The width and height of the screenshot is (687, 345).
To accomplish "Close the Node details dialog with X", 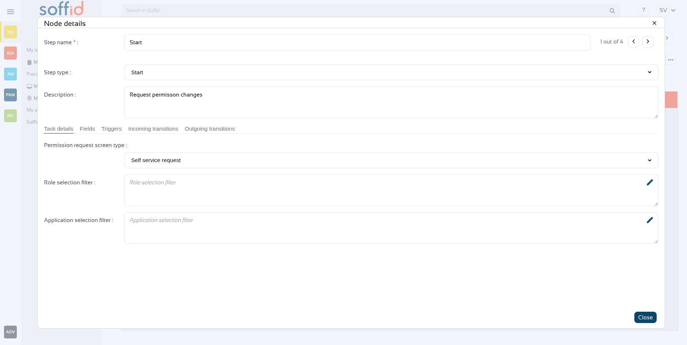I will (654, 23).
